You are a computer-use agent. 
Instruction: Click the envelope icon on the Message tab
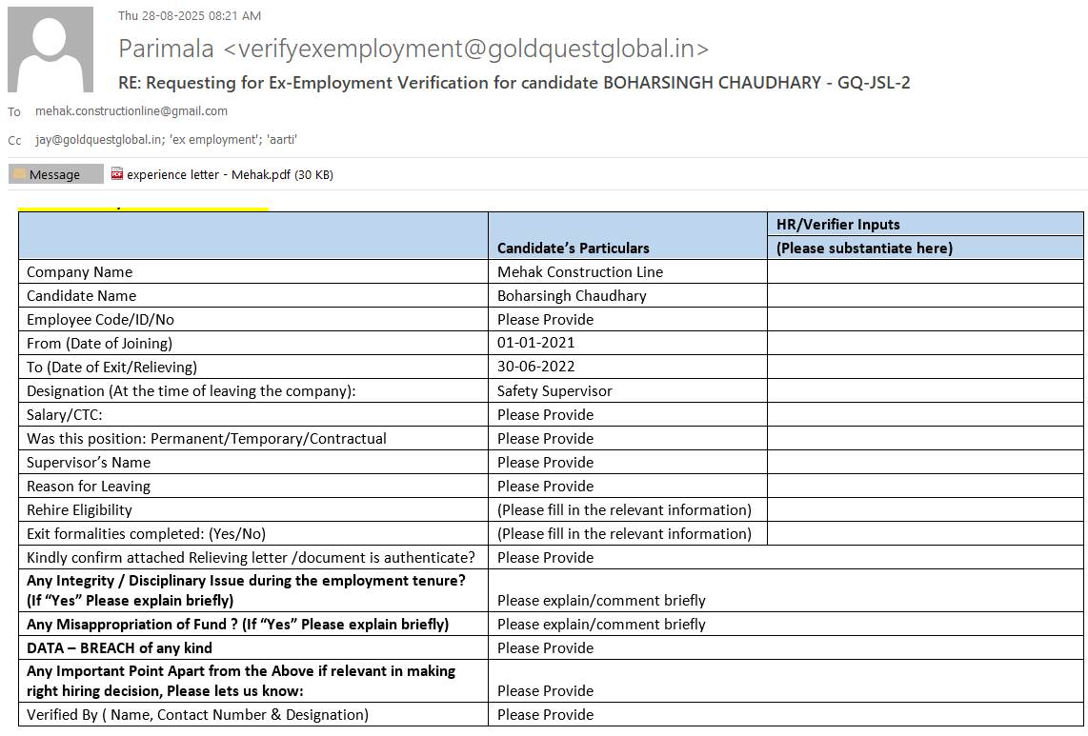pyautogui.click(x=19, y=174)
